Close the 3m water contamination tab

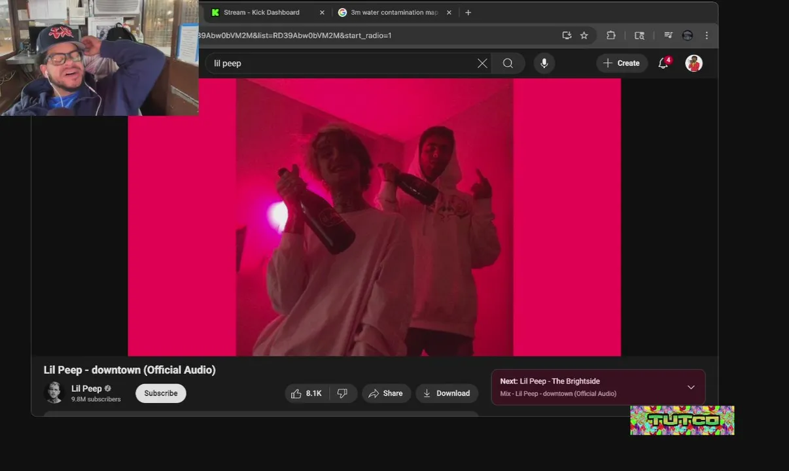449,12
